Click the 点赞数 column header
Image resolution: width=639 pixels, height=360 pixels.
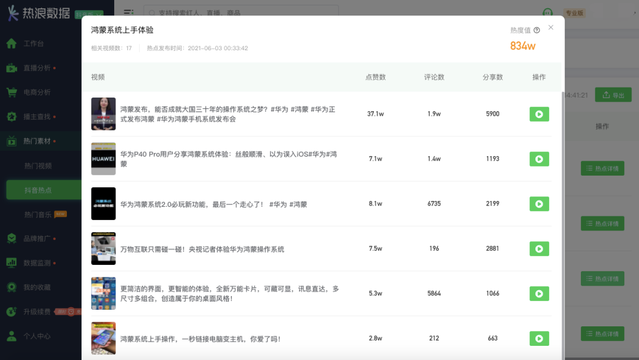click(x=375, y=77)
